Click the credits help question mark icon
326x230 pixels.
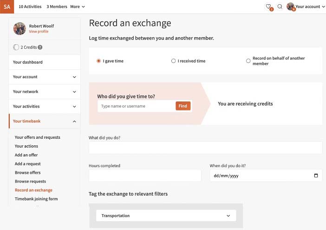click(40, 47)
